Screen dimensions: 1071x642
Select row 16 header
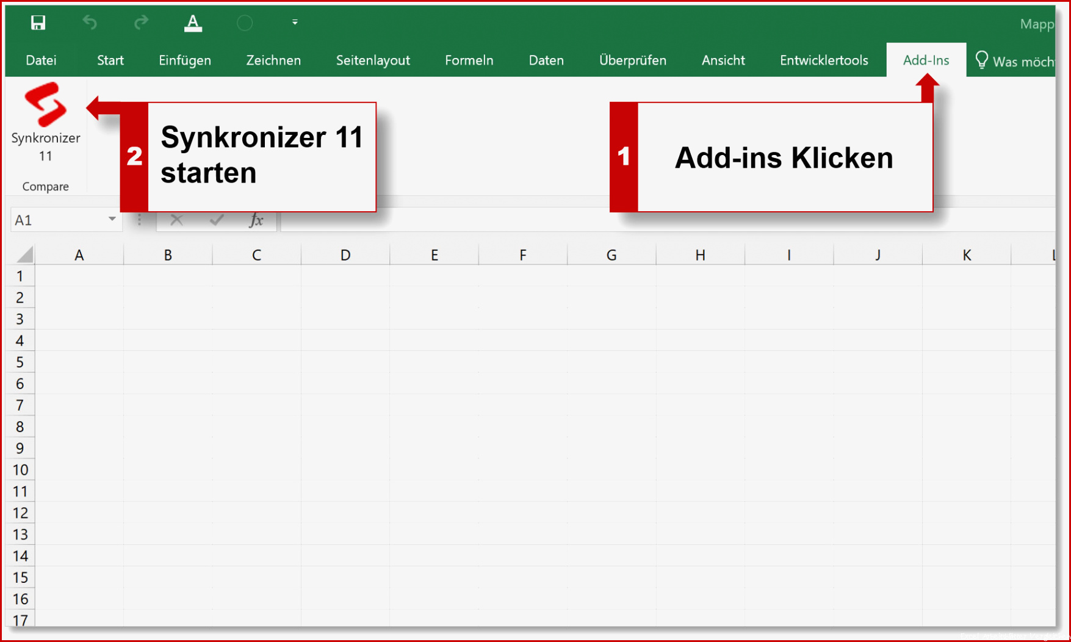20,599
